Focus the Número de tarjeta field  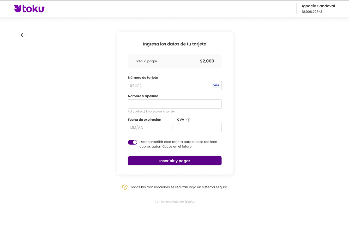172,86
